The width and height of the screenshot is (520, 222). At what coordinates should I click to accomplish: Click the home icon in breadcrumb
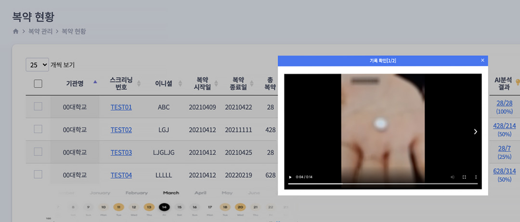pos(15,31)
